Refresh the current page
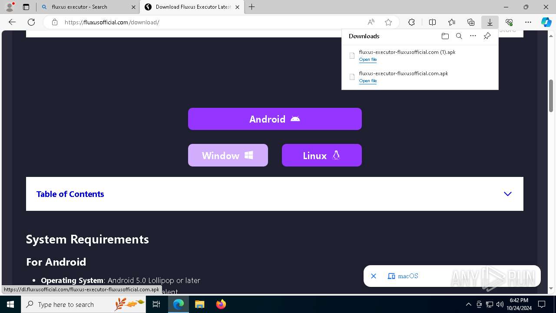Viewport: 556px width, 313px height. [31, 22]
